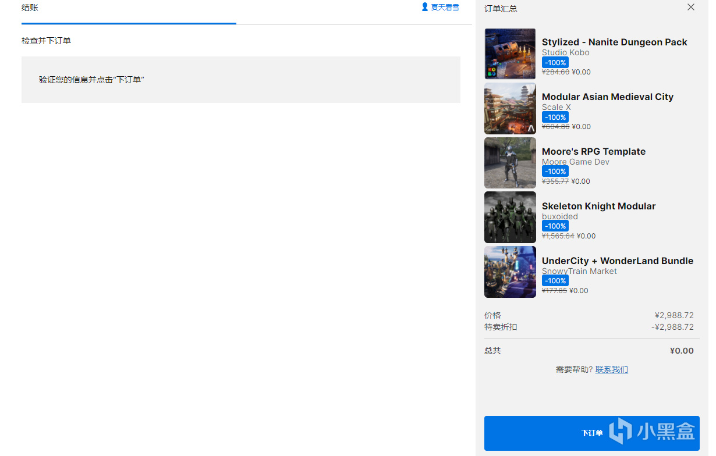The image size is (716, 456).
Task: Click the Studio Kobo seller name
Action: [566, 52]
